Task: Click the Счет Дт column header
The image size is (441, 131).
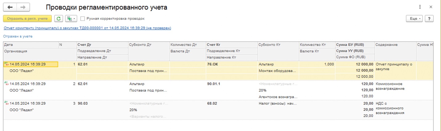Action: click(84, 45)
